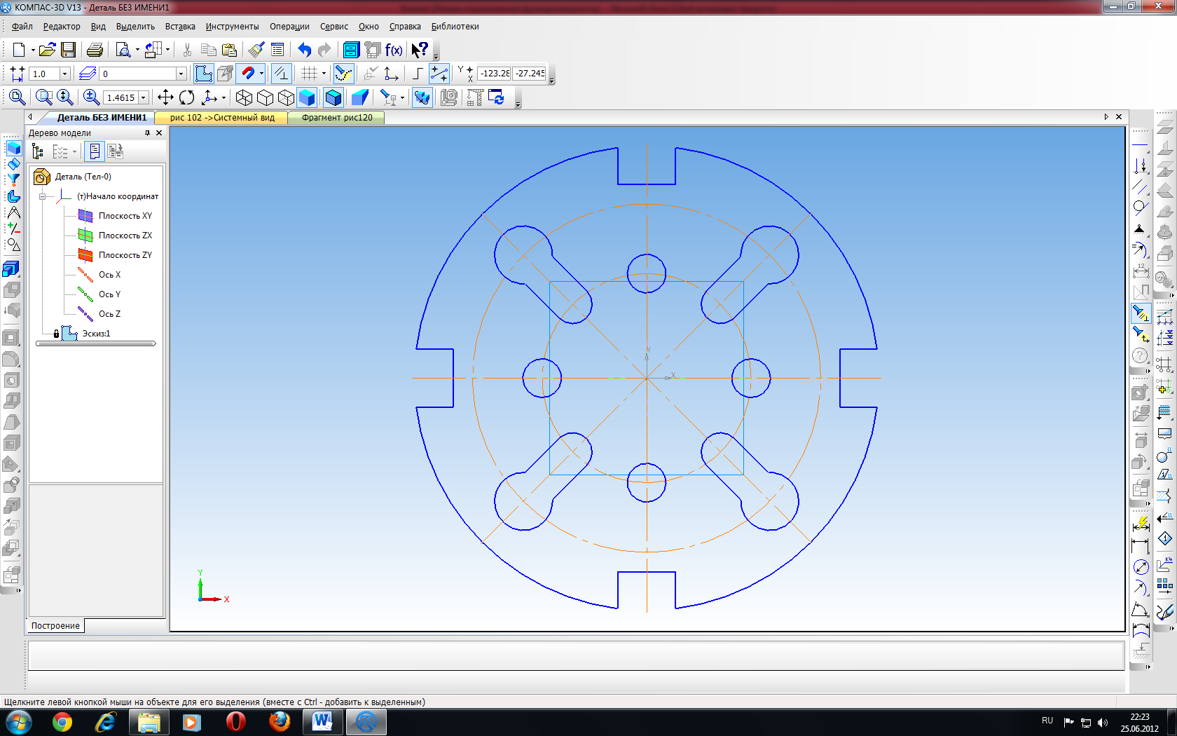Undo the last action
Image resolution: width=1177 pixels, height=736 pixels.
pos(304,50)
